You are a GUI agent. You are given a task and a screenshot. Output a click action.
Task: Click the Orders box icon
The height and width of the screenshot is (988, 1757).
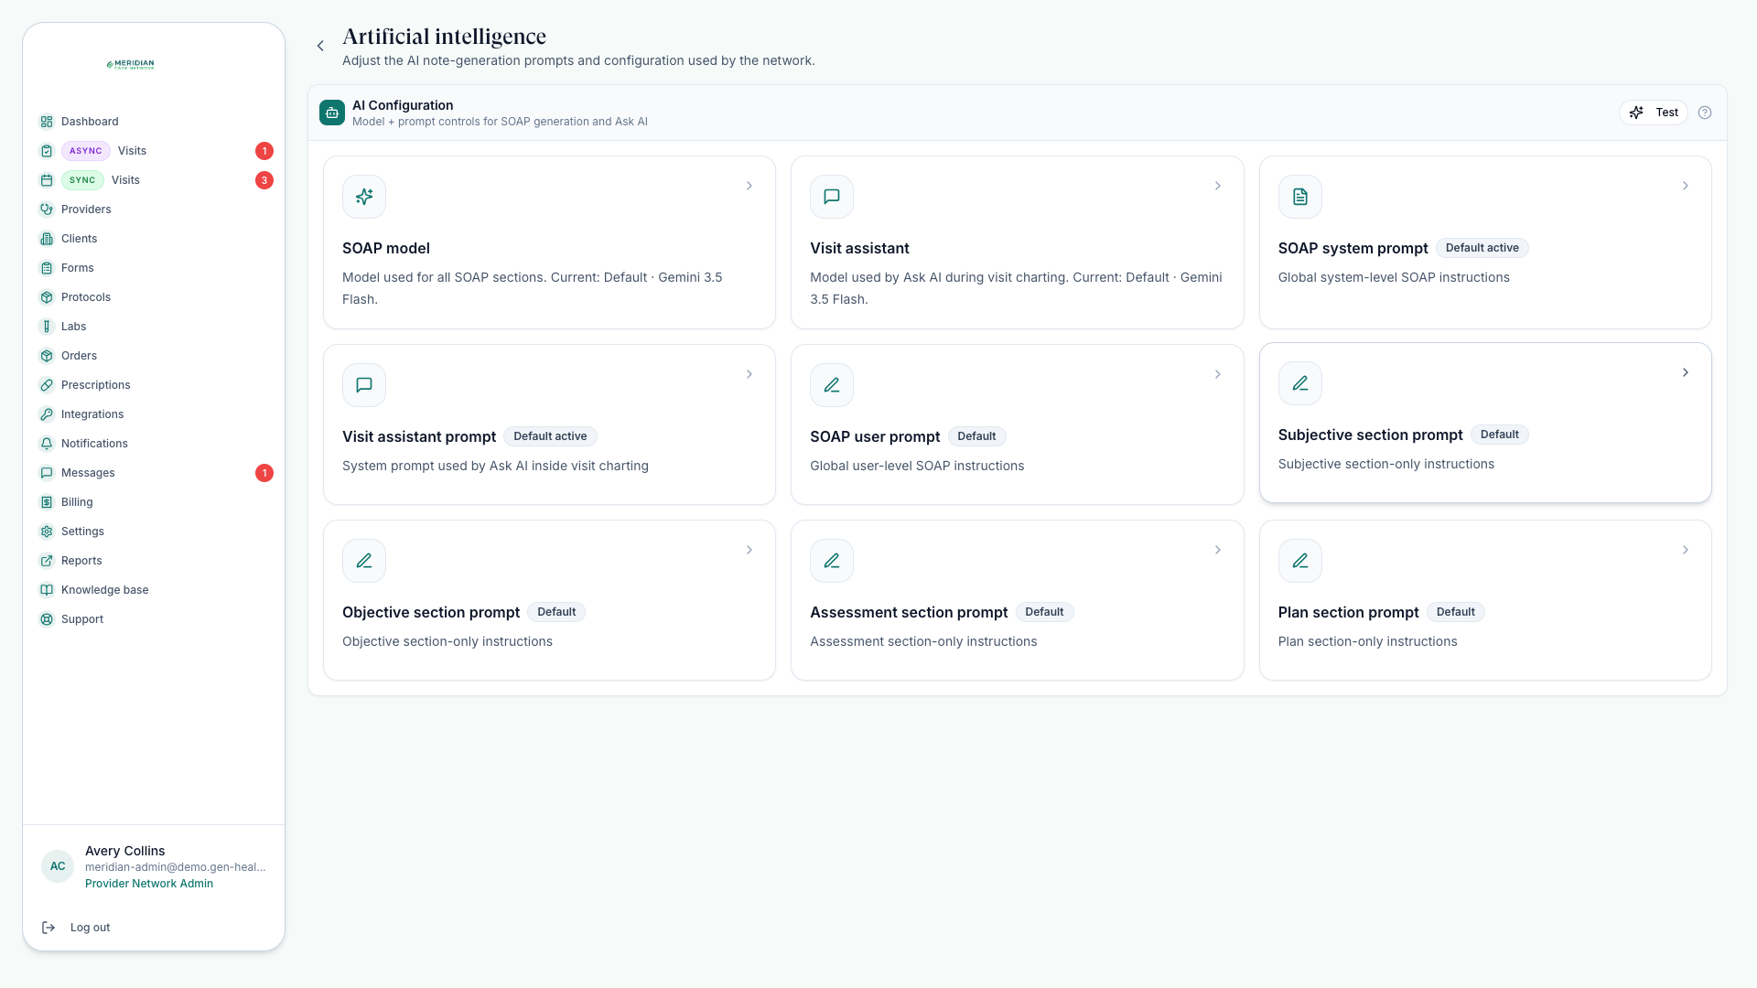coord(47,356)
